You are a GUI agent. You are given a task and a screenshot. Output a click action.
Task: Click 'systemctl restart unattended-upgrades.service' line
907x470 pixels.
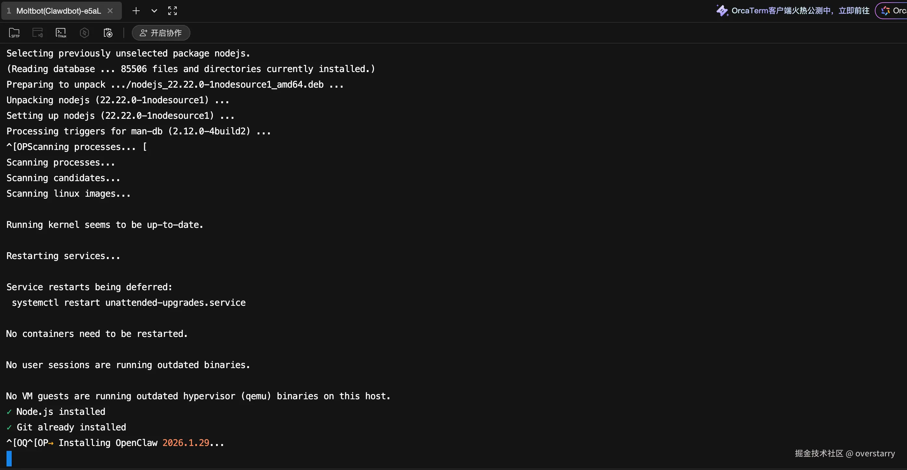(129, 303)
